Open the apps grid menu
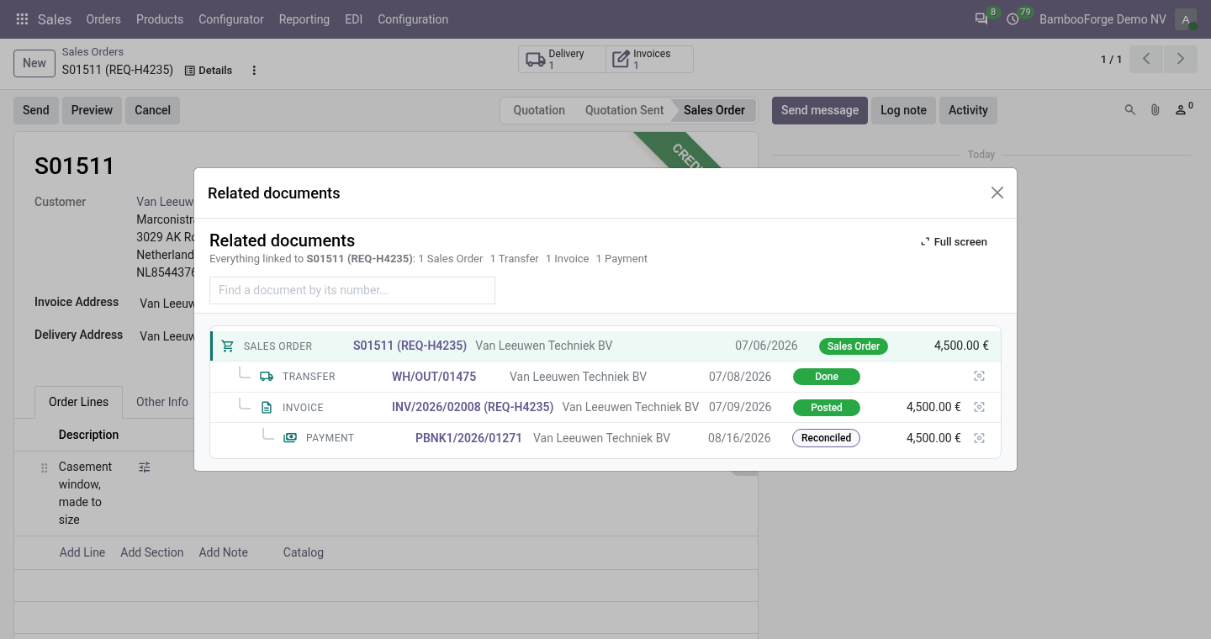1211x639 pixels. click(22, 19)
